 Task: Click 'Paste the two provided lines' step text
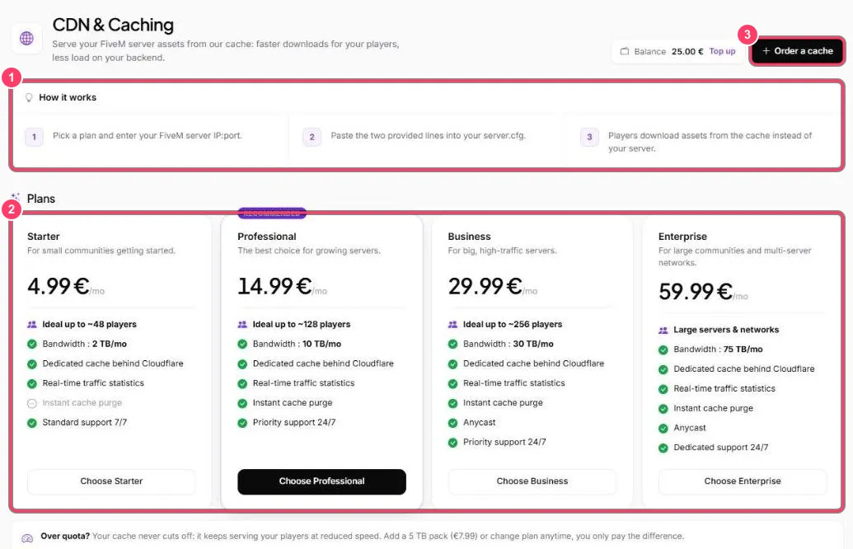click(428, 135)
